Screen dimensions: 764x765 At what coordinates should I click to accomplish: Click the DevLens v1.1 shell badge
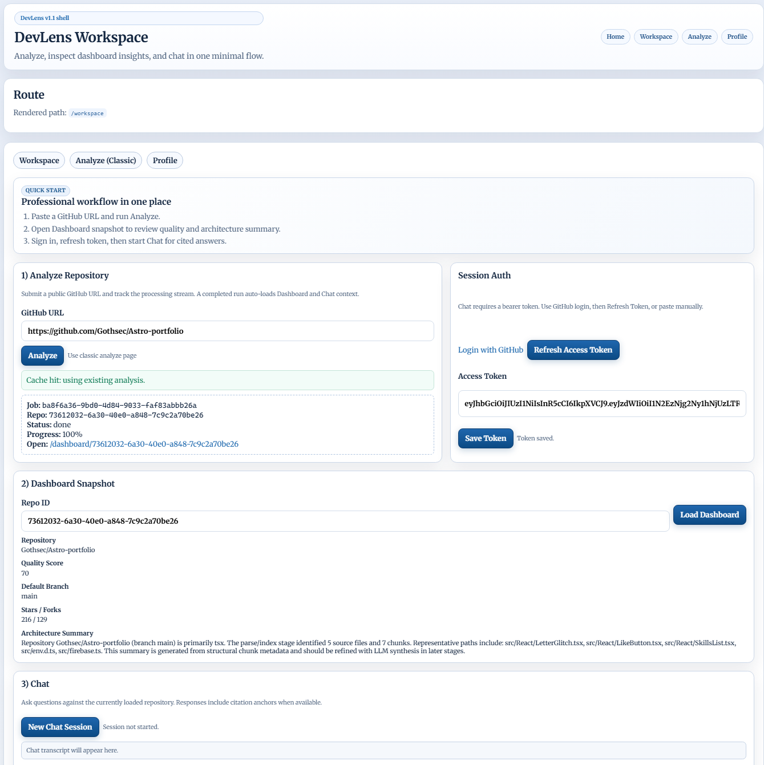coord(139,18)
